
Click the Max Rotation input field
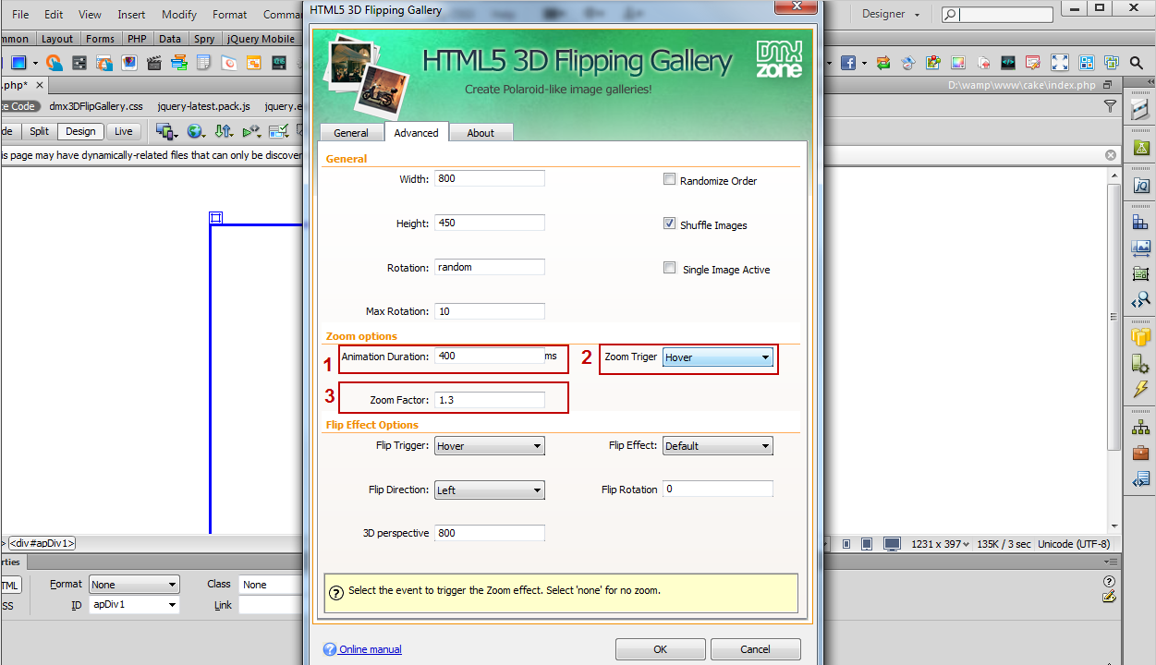point(490,311)
